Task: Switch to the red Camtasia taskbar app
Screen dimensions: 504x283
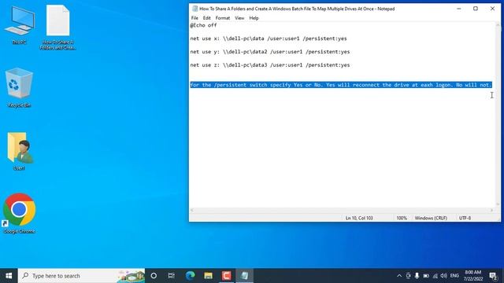Action: point(226,276)
